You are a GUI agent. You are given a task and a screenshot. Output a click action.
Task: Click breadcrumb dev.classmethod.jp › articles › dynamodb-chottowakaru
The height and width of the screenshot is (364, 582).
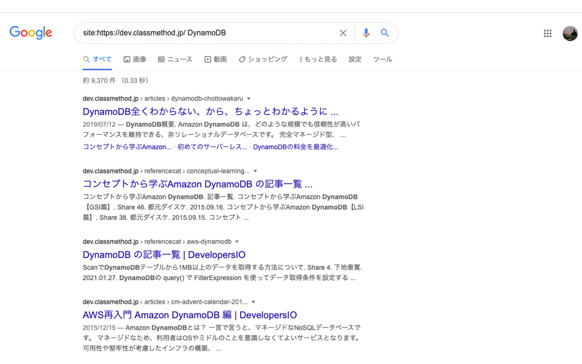click(x=163, y=99)
